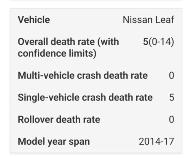Select the single-vehicle rate value 5
Image resolution: width=192 pixels, height=158 pixels.
point(172,98)
